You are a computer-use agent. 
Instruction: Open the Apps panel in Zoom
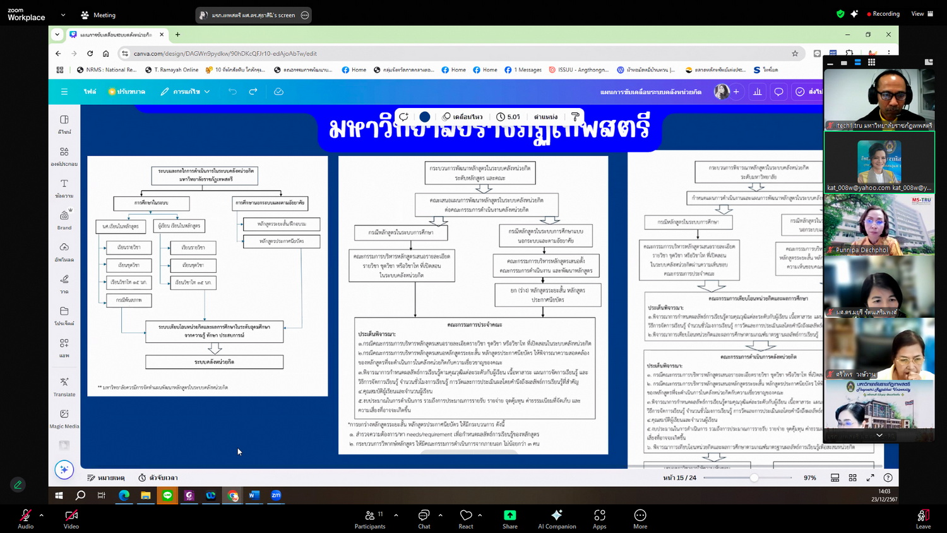[599, 518]
